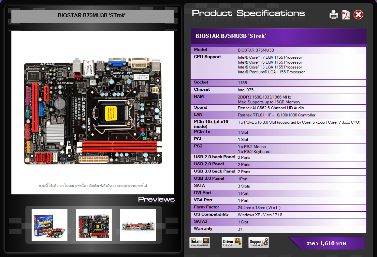Click the printer icon

click(x=333, y=15)
